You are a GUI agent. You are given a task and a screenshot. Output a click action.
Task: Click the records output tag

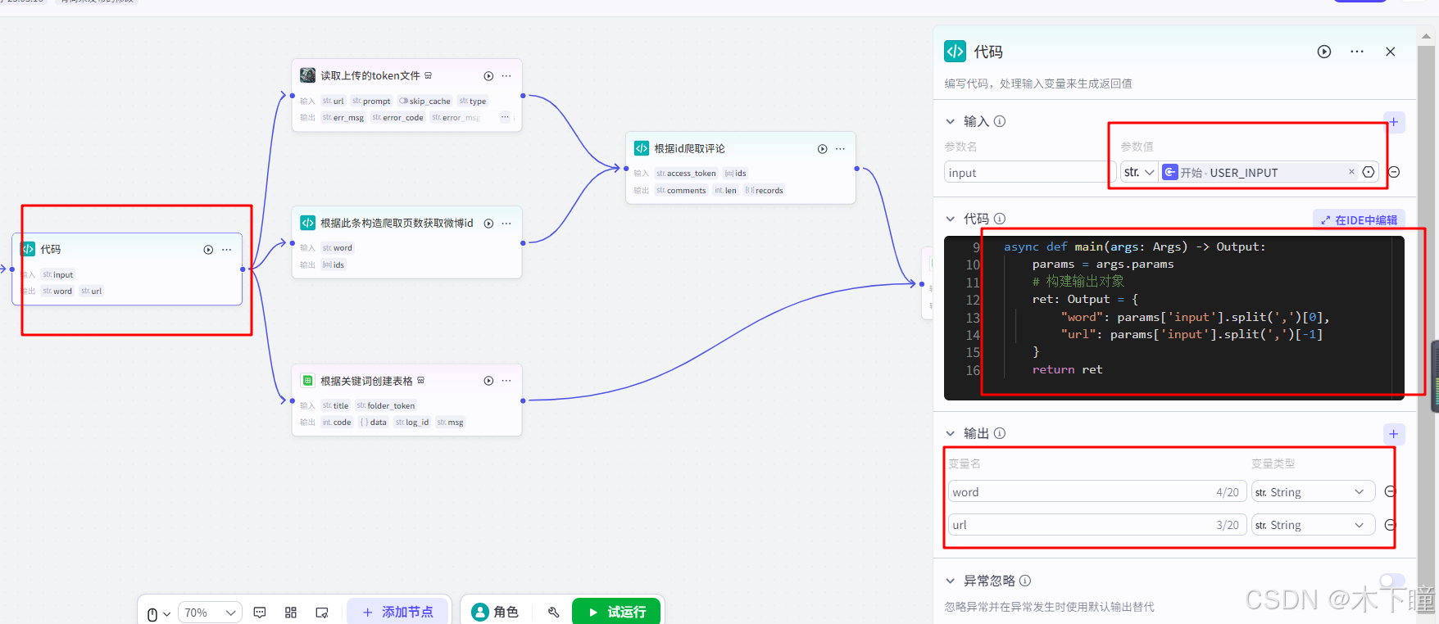tap(764, 190)
